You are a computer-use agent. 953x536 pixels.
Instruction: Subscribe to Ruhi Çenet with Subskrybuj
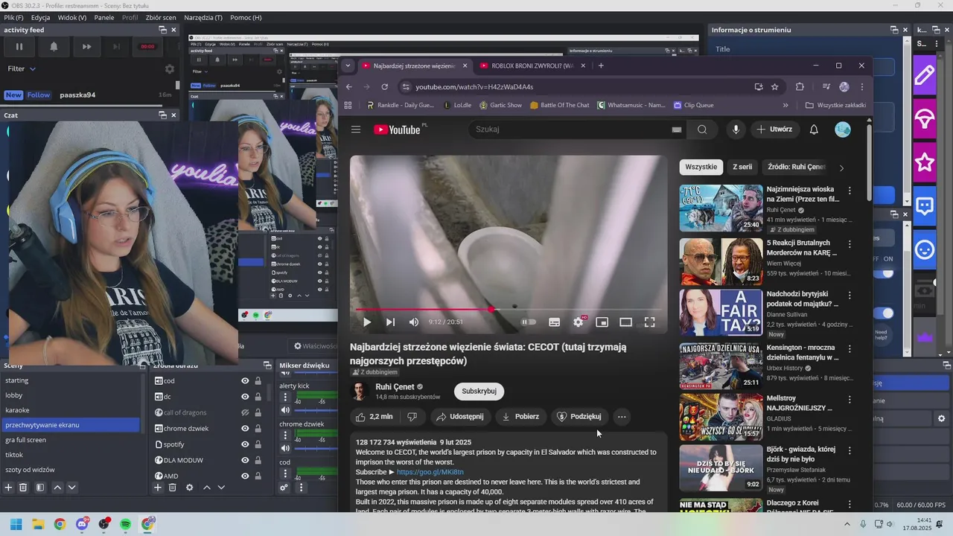479,391
